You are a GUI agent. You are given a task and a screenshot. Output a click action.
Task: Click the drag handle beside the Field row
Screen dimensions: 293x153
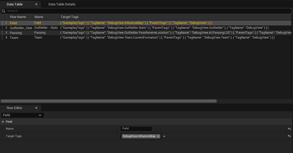(x=2, y=23)
